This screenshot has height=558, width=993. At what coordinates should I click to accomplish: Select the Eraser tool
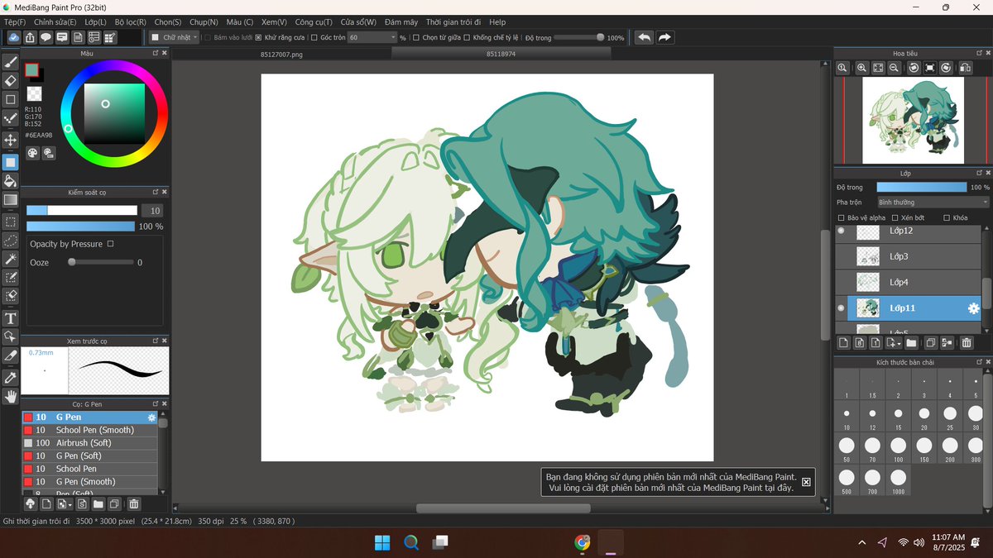coord(11,80)
